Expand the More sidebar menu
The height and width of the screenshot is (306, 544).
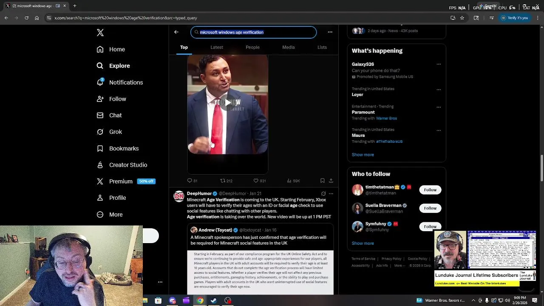110,215
